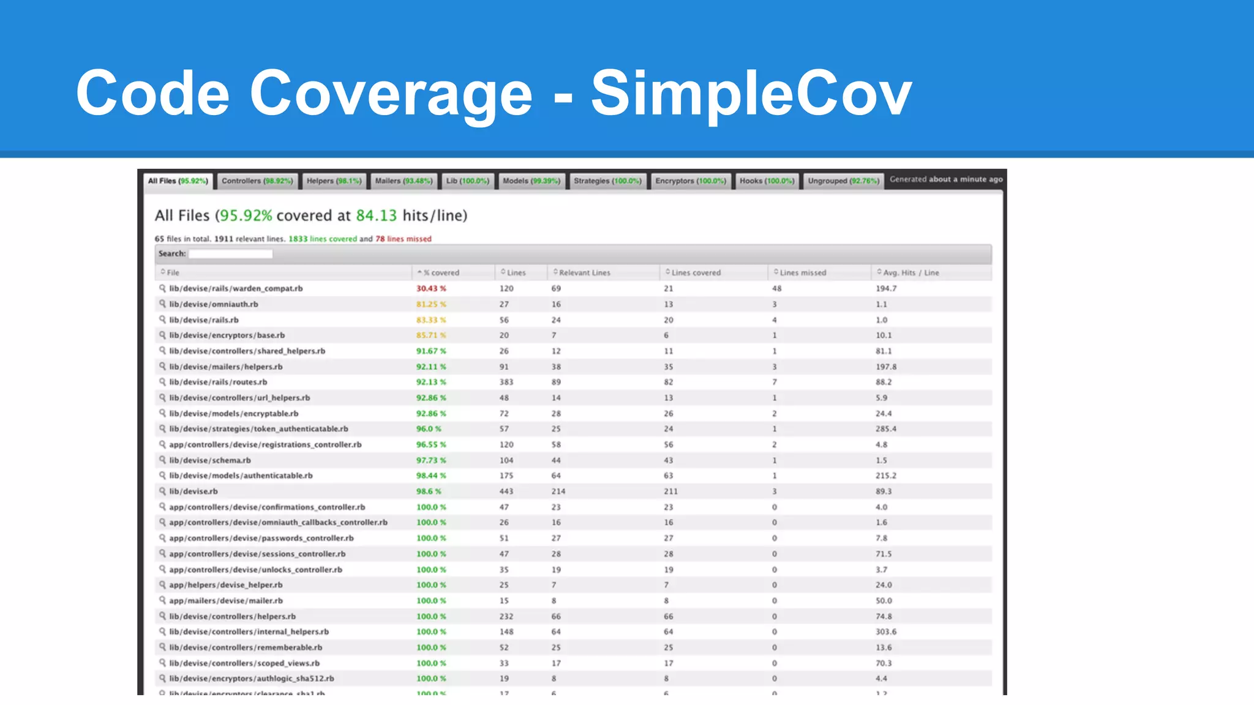Click magnifier icon beside sessions_controller.rb
The height and width of the screenshot is (705, 1254).
point(162,553)
